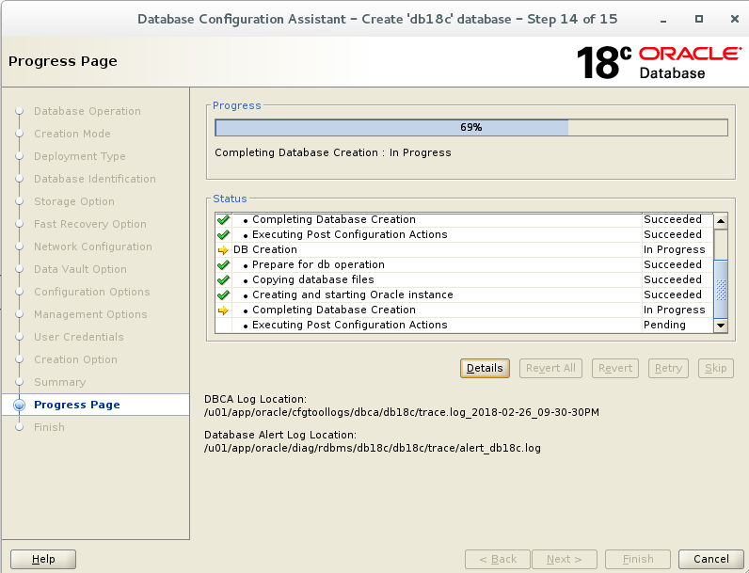Click the Progress Page step bullet icon
This screenshot has width=749, height=573.
point(19,405)
